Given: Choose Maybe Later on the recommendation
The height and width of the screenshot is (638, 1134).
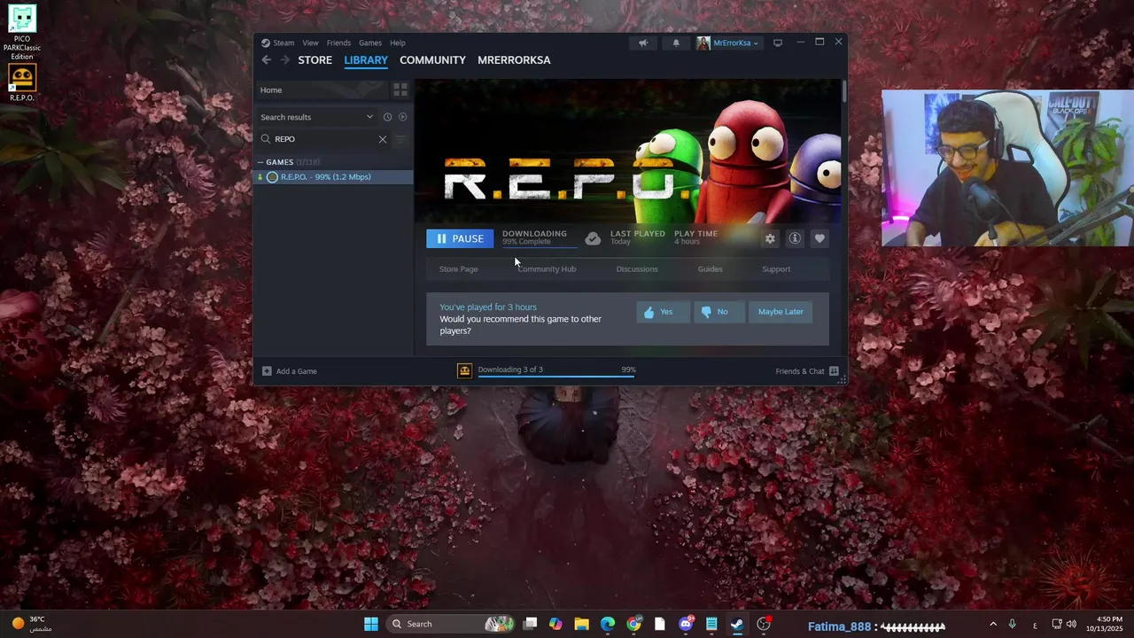Looking at the screenshot, I should (x=781, y=312).
